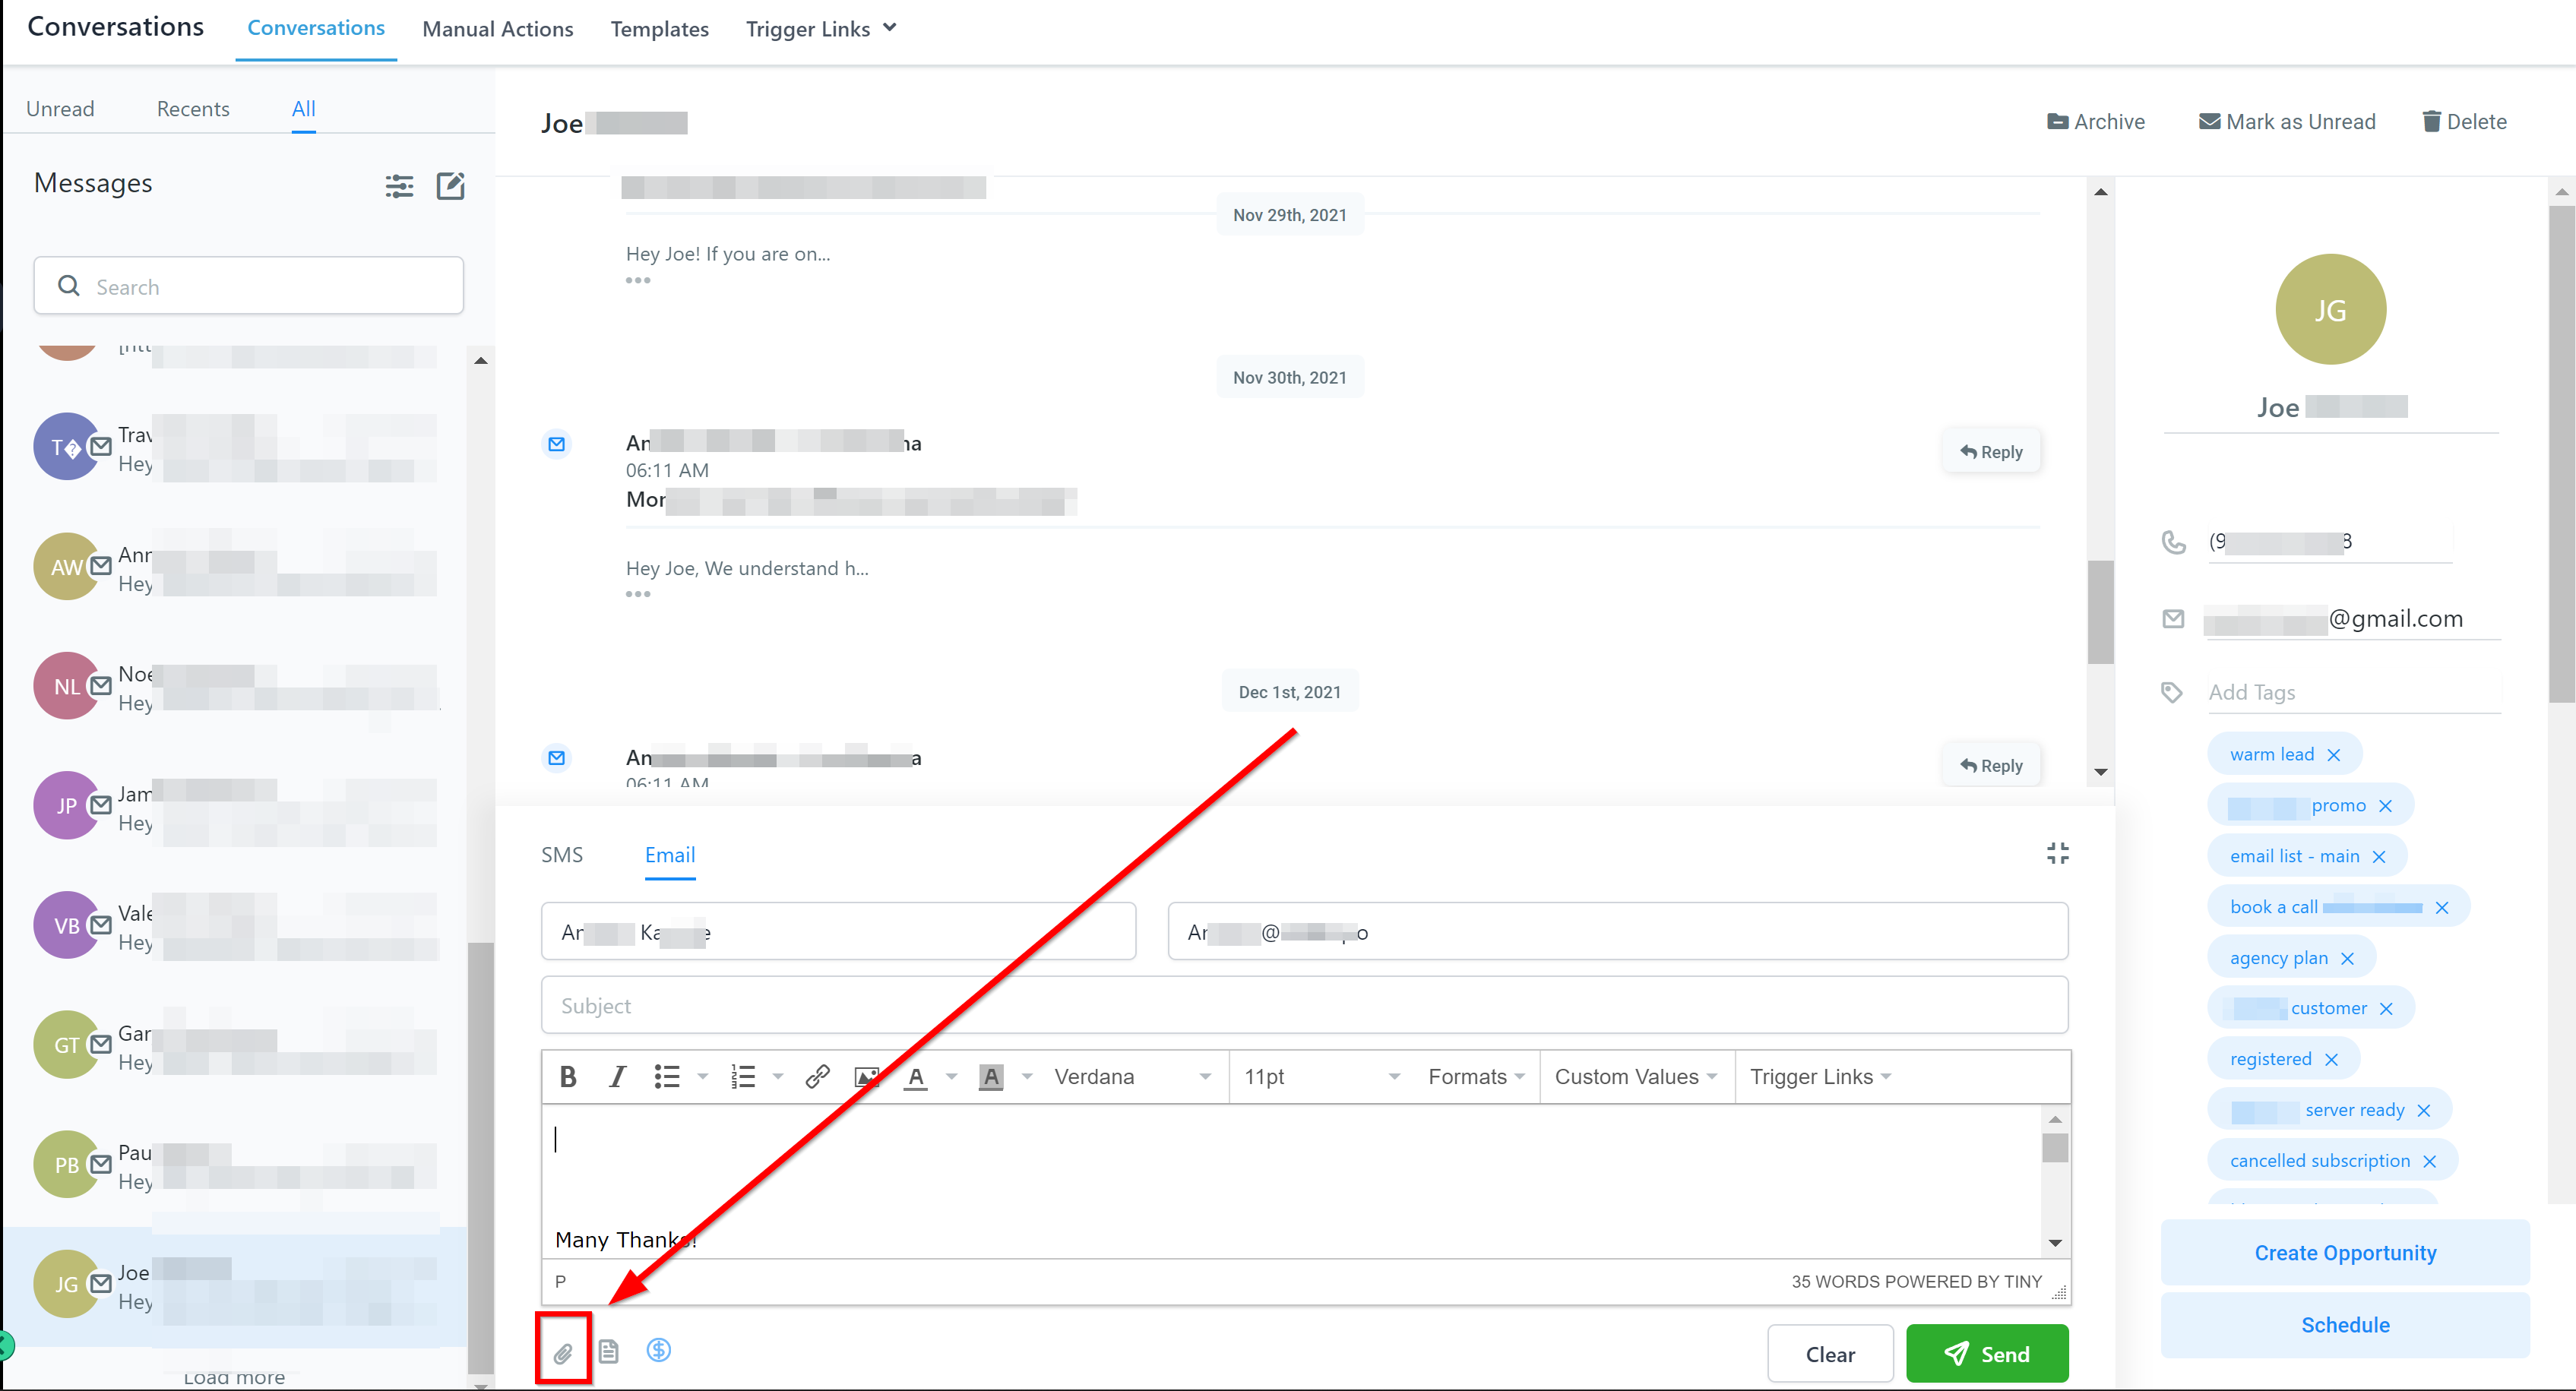The height and width of the screenshot is (1391, 2576).
Task: Click the compose new message icon
Action: point(451,185)
